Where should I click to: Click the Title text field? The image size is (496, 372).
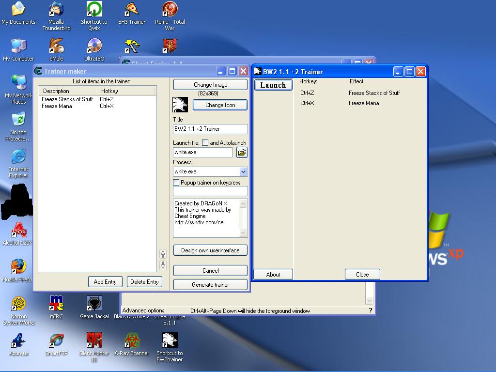[210, 129]
